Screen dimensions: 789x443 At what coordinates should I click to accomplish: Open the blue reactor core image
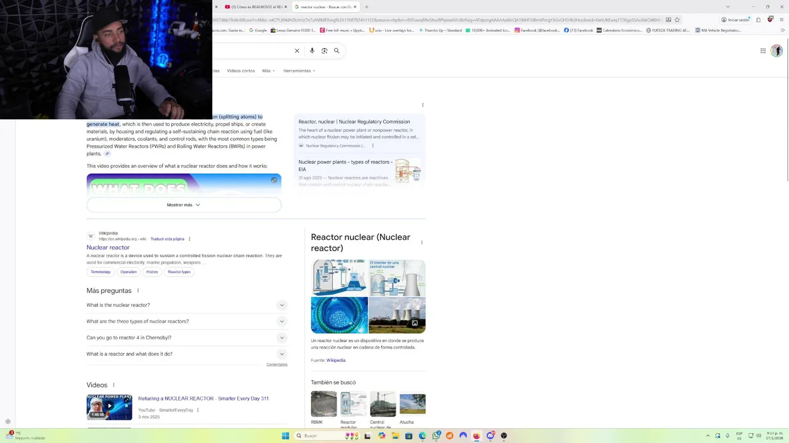[339, 315]
